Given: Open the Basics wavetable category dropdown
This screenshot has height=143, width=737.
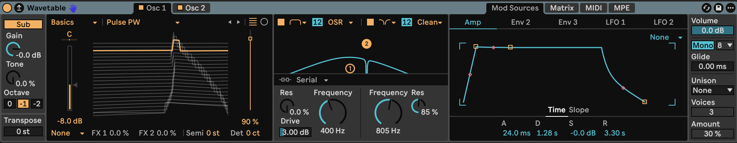Looking at the screenshot, I should tap(74, 22).
